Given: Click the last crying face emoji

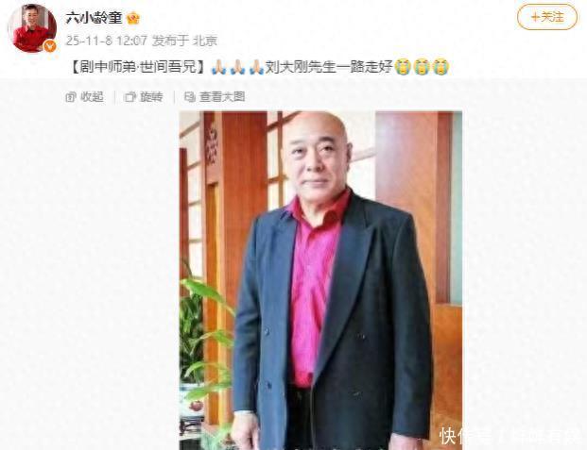Looking at the screenshot, I should (x=440, y=67).
